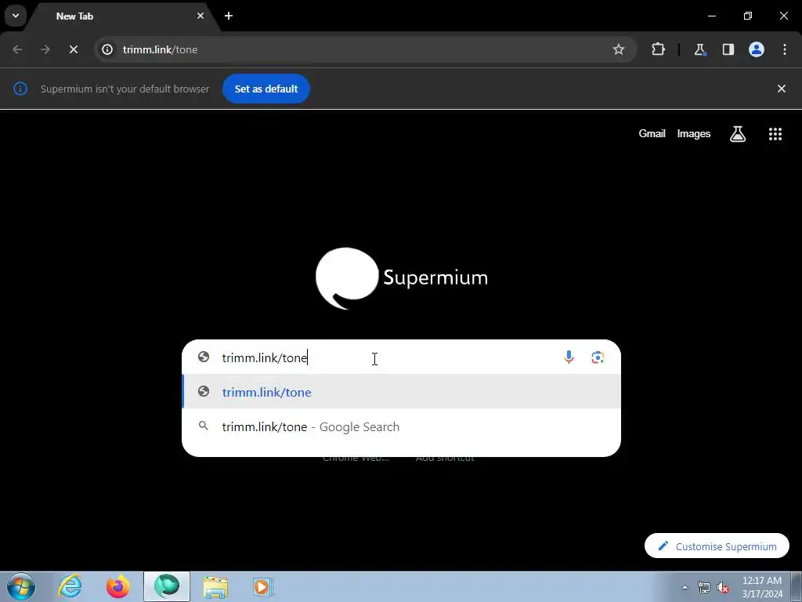
Task: Open the three-dot browser menu
Action: 785,49
